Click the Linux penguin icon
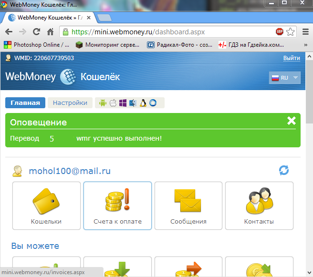Viewport: 313px width, 277px height. [143, 103]
